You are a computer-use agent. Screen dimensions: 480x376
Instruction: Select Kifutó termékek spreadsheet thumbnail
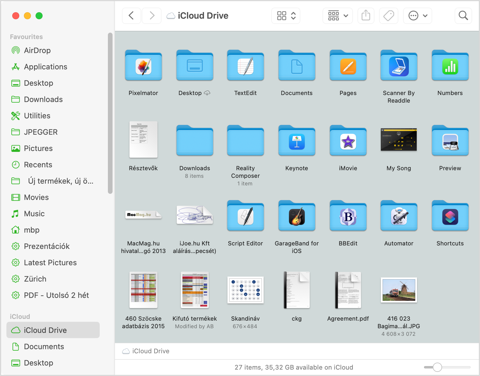tap(195, 290)
